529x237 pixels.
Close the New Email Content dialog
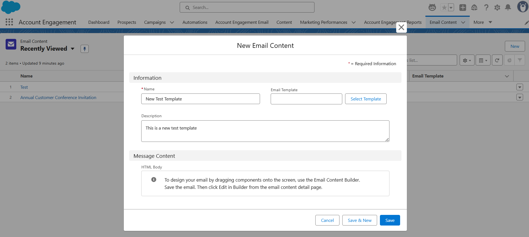[x=401, y=27]
